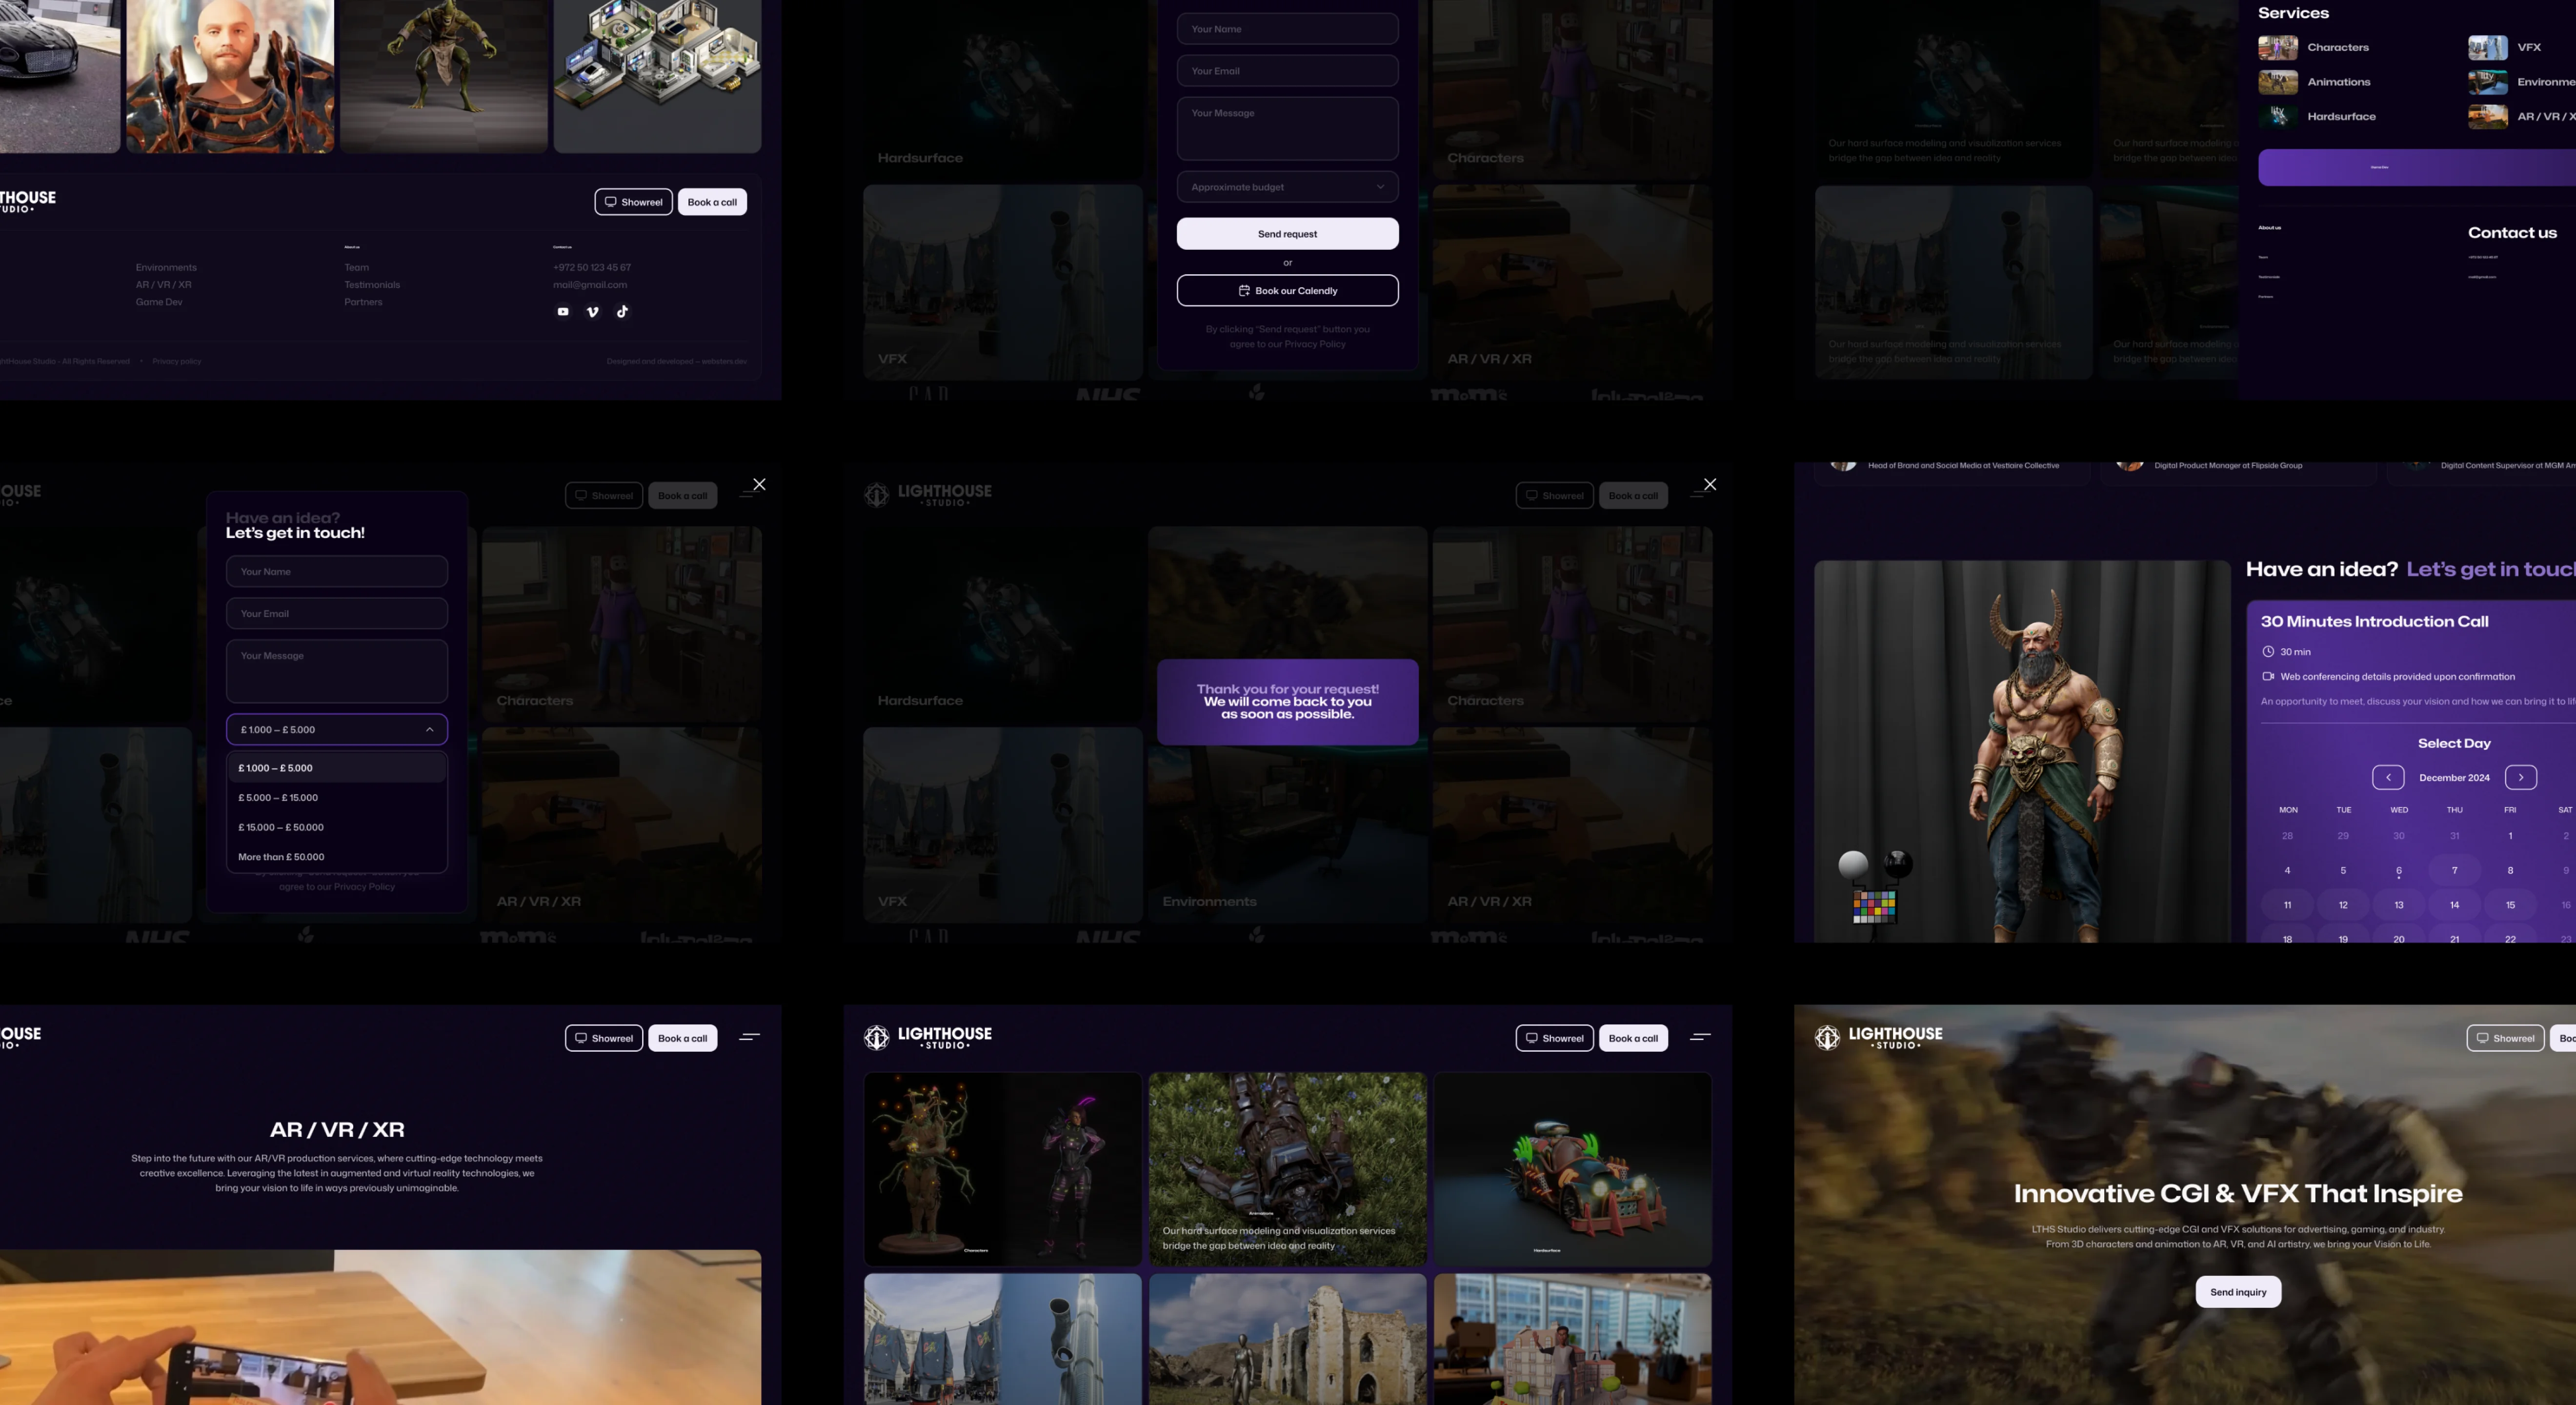Open the Team link in the footer
2576x1405 pixels.
357,268
